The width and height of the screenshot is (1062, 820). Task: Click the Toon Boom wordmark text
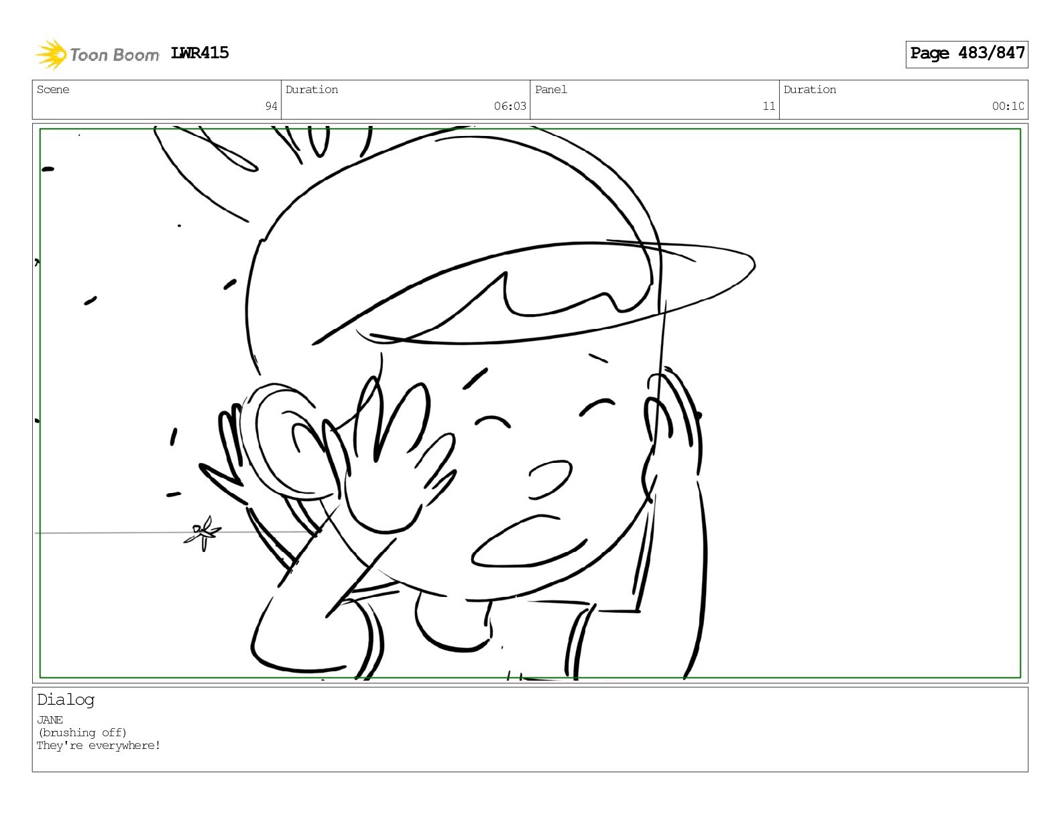click(114, 55)
